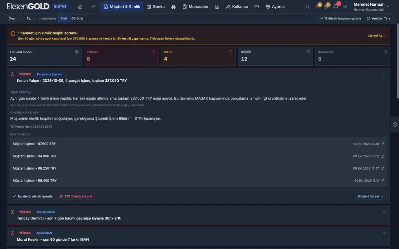Collapse the Kenan Yalçın finding
The width and height of the screenshot is (399, 249).
click(384, 74)
